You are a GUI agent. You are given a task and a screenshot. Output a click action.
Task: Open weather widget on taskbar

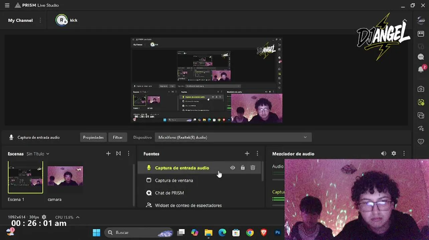[x=10, y=232]
